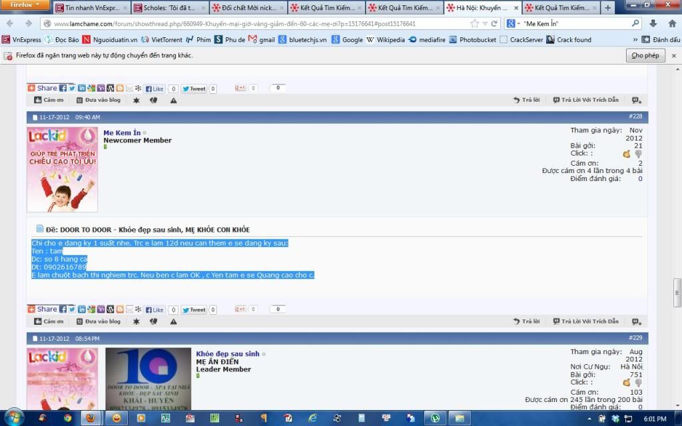The width and height of the screenshot is (682, 426).
Task: Share the upper post via Blogger icon
Action: coord(120,89)
